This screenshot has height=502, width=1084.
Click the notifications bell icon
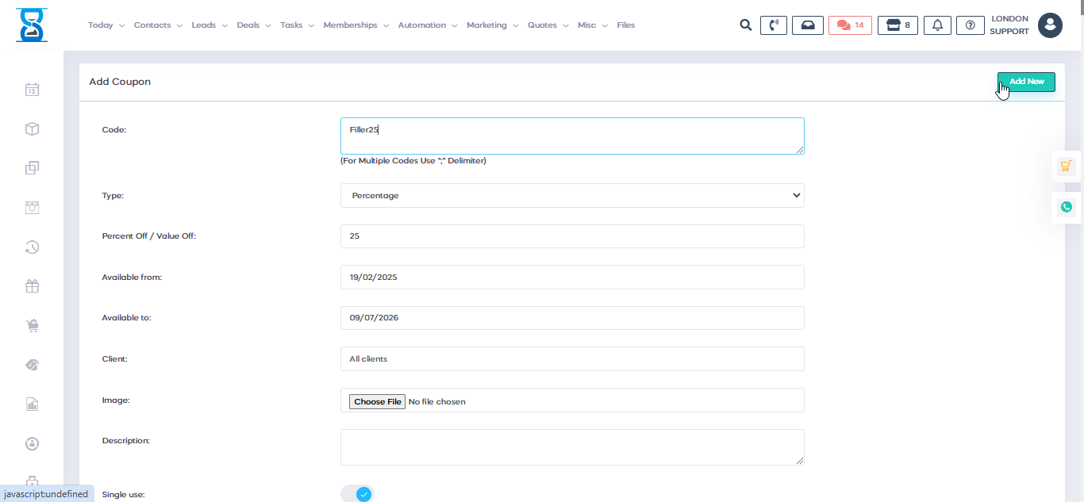(x=937, y=25)
